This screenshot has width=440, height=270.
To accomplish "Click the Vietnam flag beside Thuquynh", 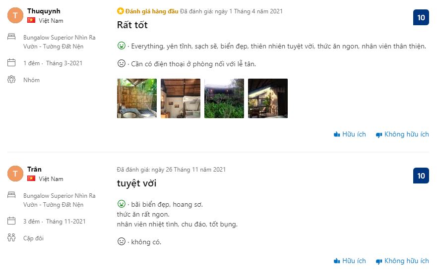I will click(31, 21).
